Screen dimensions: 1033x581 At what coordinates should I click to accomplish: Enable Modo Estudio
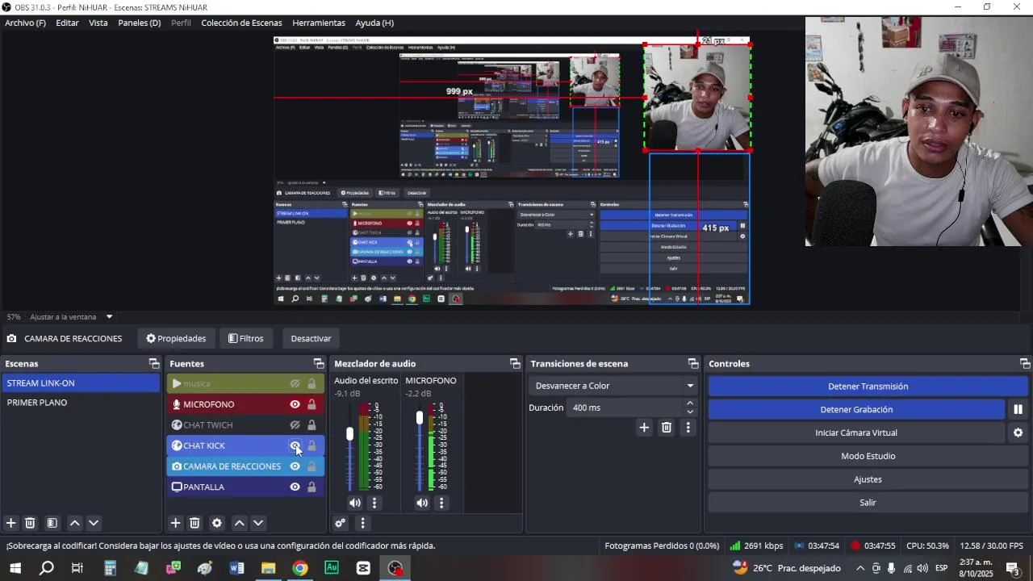(x=868, y=456)
